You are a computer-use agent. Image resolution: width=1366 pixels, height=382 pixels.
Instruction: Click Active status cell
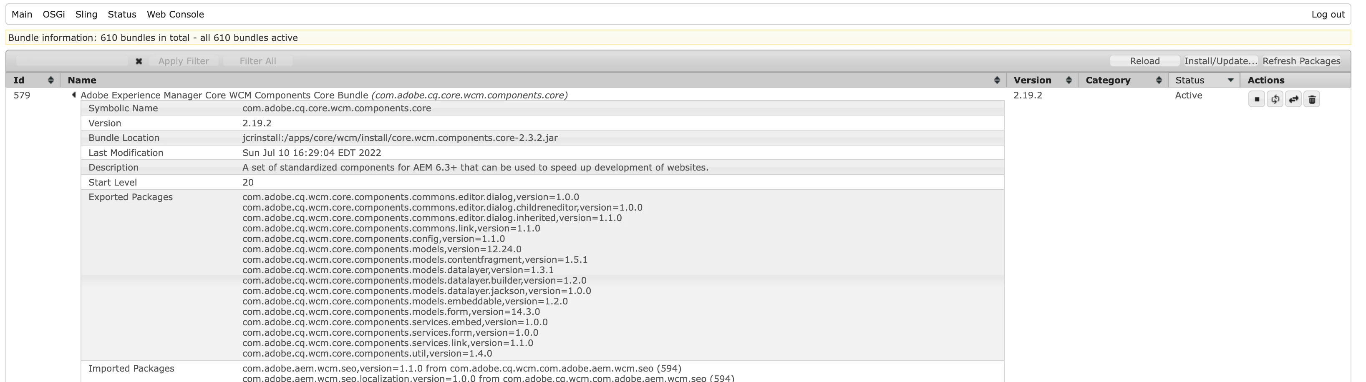coord(1188,95)
